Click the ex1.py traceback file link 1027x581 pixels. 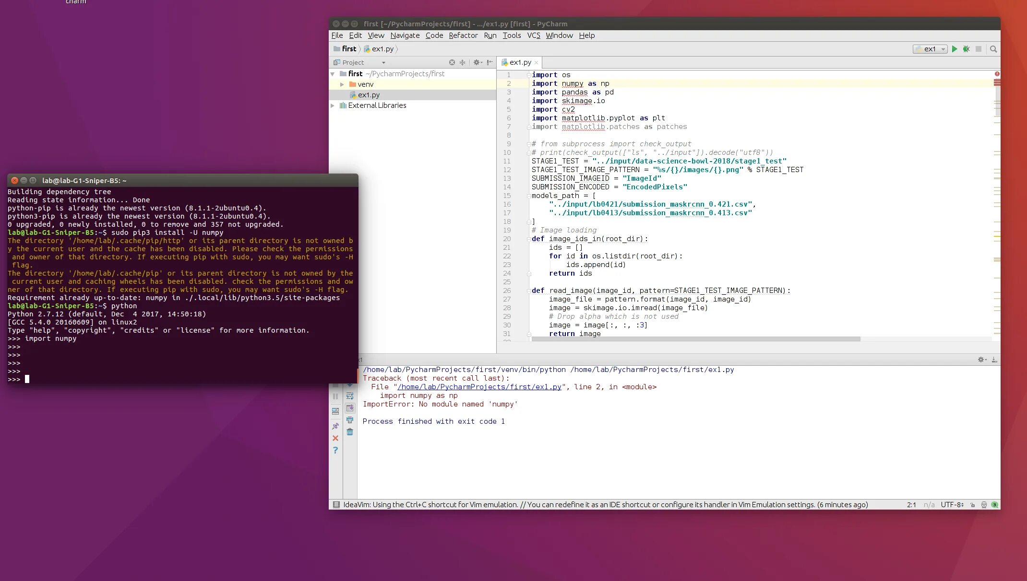[x=479, y=387]
